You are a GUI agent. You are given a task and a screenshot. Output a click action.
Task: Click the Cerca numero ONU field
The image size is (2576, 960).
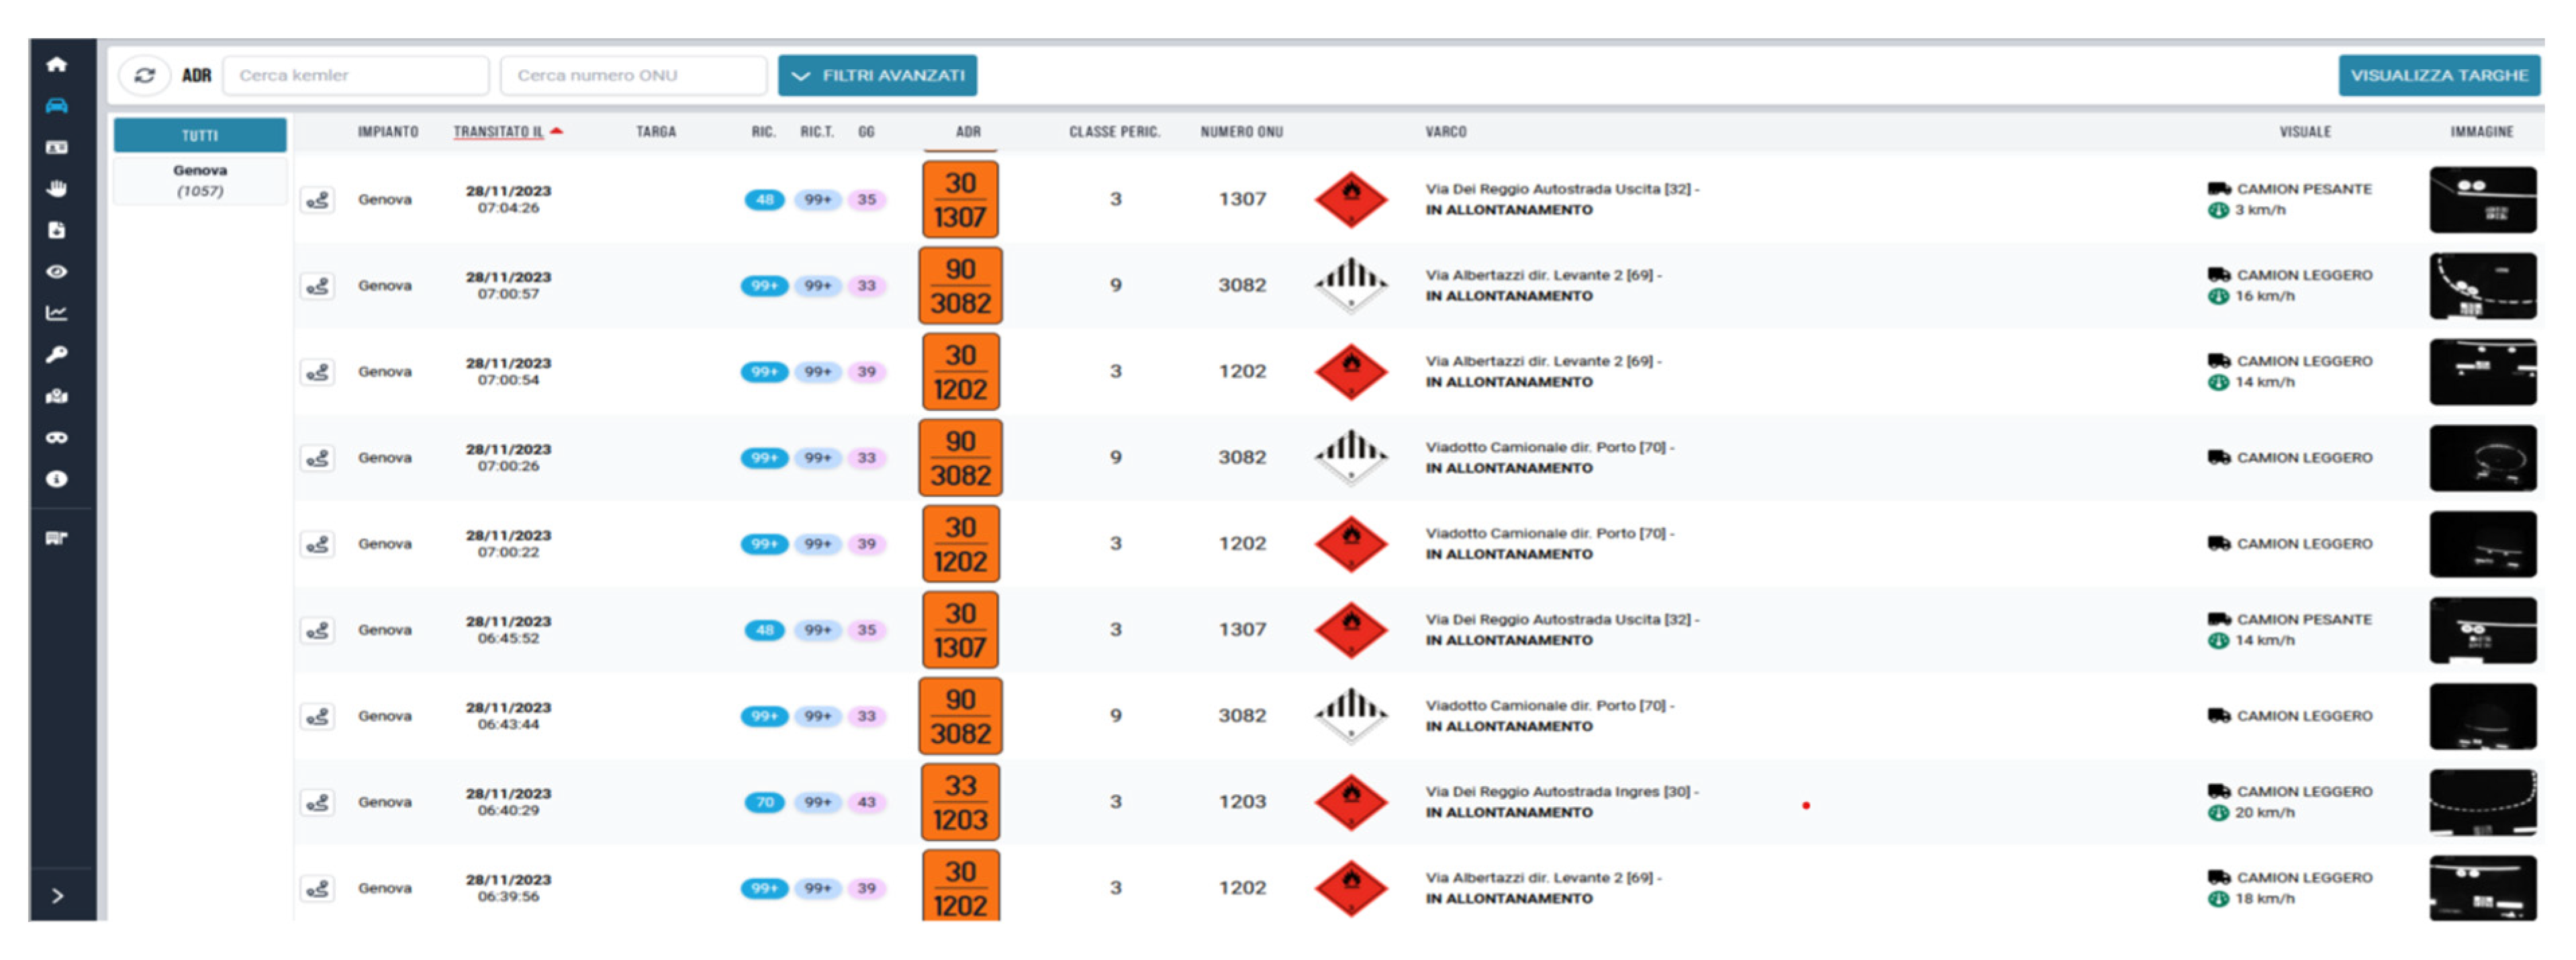(633, 76)
